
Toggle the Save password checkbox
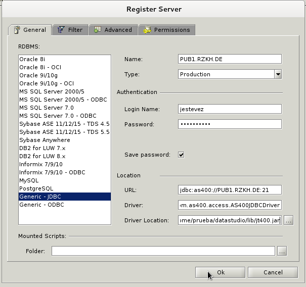181,155
